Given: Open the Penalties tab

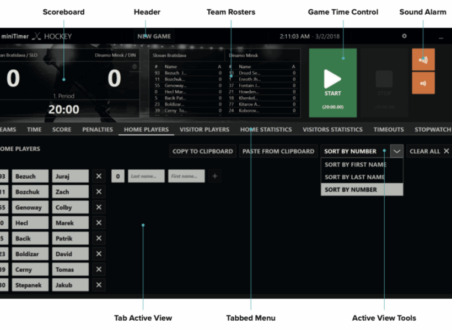Looking at the screenshot, I should pos(98,130).
